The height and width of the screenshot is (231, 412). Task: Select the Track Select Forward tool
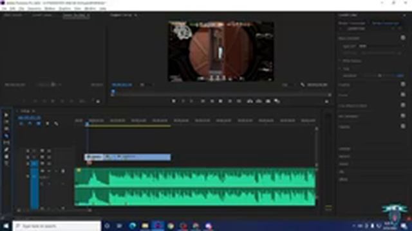(x=6, y=122)
